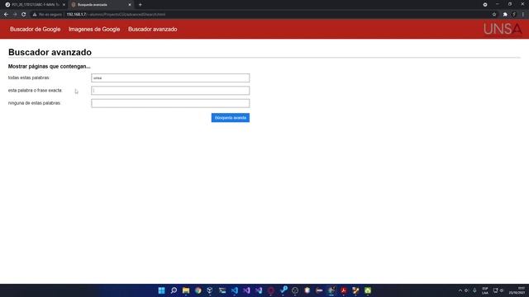
Task: Close the first browser tab
Action: pos(64,5)
